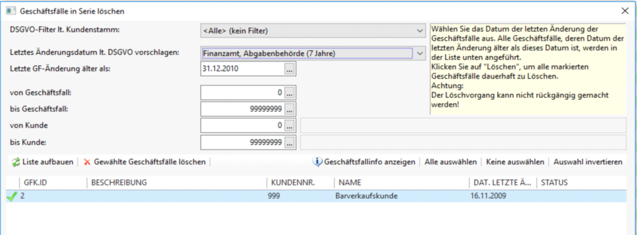Click the yellow help text panel
Viewport: 637px width, 235px height.
(x=528, y=69)
